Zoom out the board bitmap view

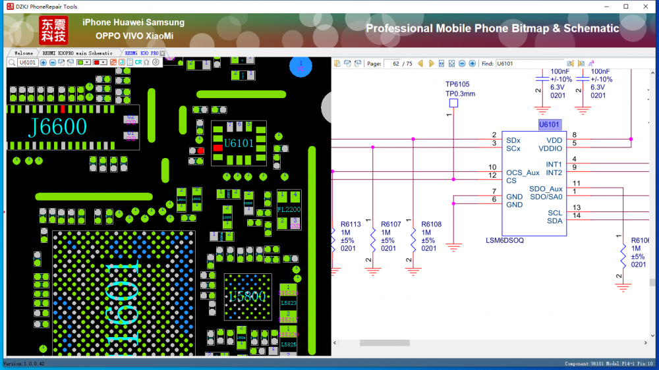point(53,63)
